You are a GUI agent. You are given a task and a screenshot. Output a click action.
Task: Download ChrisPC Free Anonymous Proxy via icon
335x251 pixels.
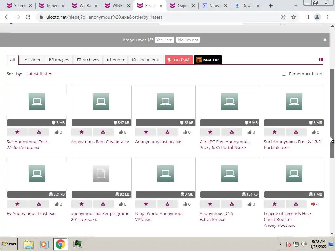232,132
